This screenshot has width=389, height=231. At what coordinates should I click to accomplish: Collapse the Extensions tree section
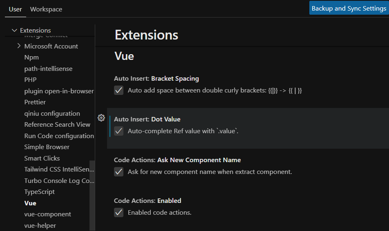pyautogui.click(x=15, y=31)
